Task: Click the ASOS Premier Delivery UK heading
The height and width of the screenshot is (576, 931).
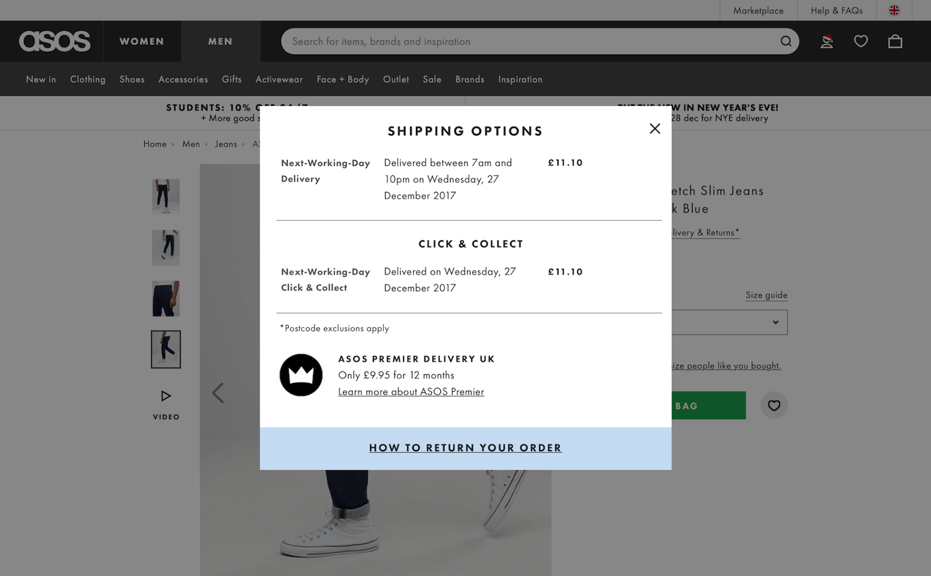Action: click(x=416, y=359)
